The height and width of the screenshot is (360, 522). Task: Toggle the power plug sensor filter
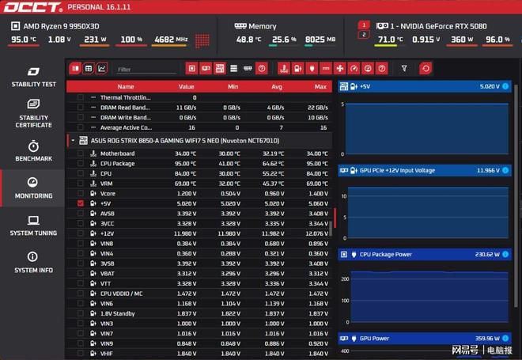coord(312,69)
